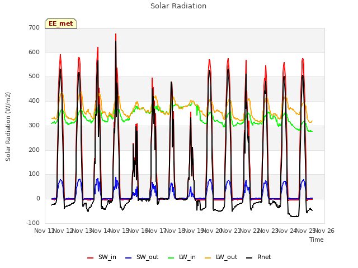This screenshot has height=268, width=358.
Task: Click the Nov 11 x-axis label
Action: pyautogui.click(x=44, y=231)
